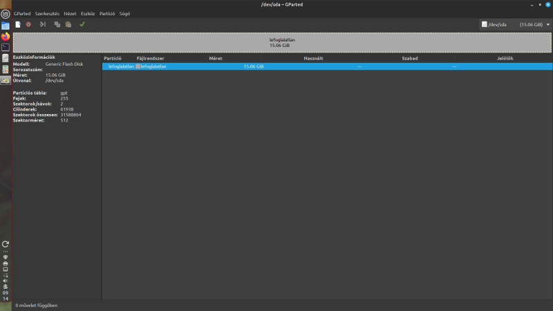The image size is (553, 311).
Task: Open the file manager folder icon in panel
Action: pos(6,26)
